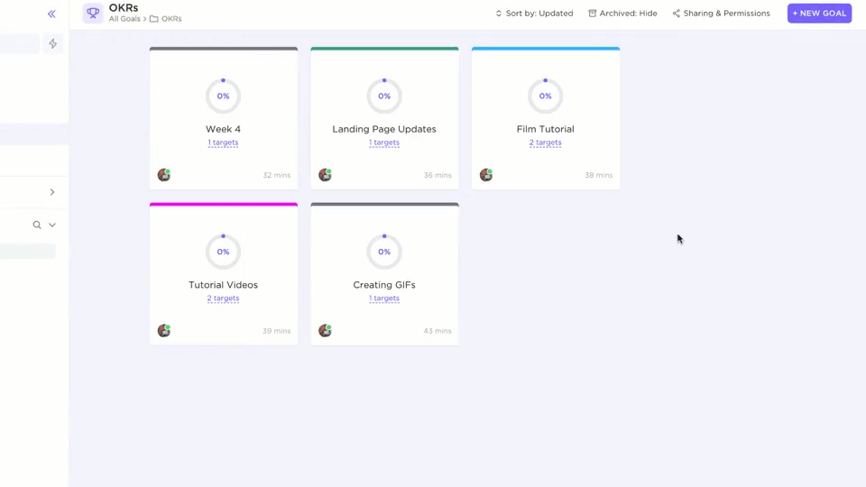Open Tutorial Videos goal title
This screenshot has width=866, height=487.
coord(223,285)
